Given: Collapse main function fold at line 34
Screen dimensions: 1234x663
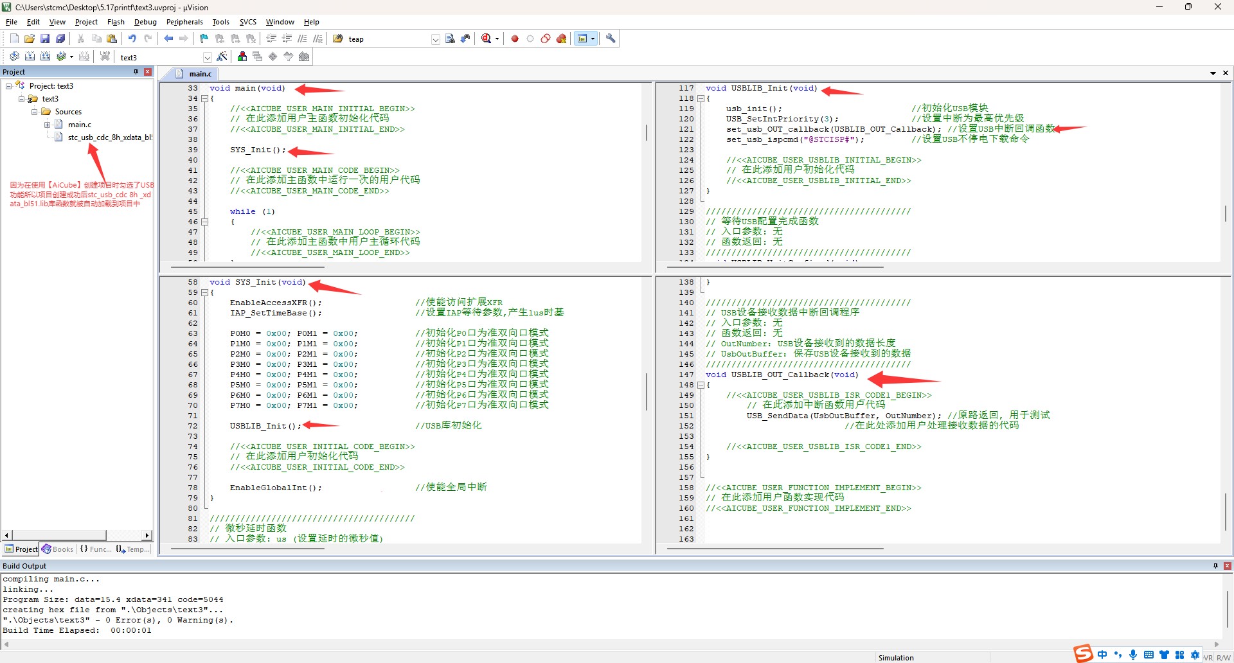Looking at the screenshot, I should coord(205,98).
